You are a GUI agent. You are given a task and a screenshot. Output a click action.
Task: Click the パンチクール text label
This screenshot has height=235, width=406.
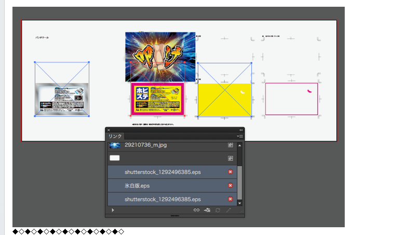(x=42, y=37)
